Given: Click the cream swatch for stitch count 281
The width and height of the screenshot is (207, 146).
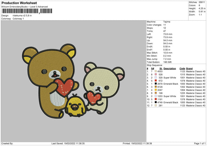Looking at the screenshot, I should tap(156, 105).
